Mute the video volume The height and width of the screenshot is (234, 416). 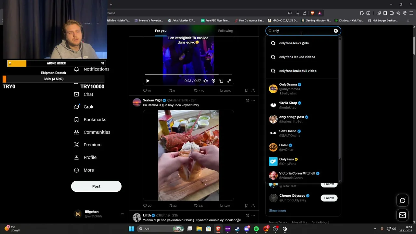[x=205, y=81]
